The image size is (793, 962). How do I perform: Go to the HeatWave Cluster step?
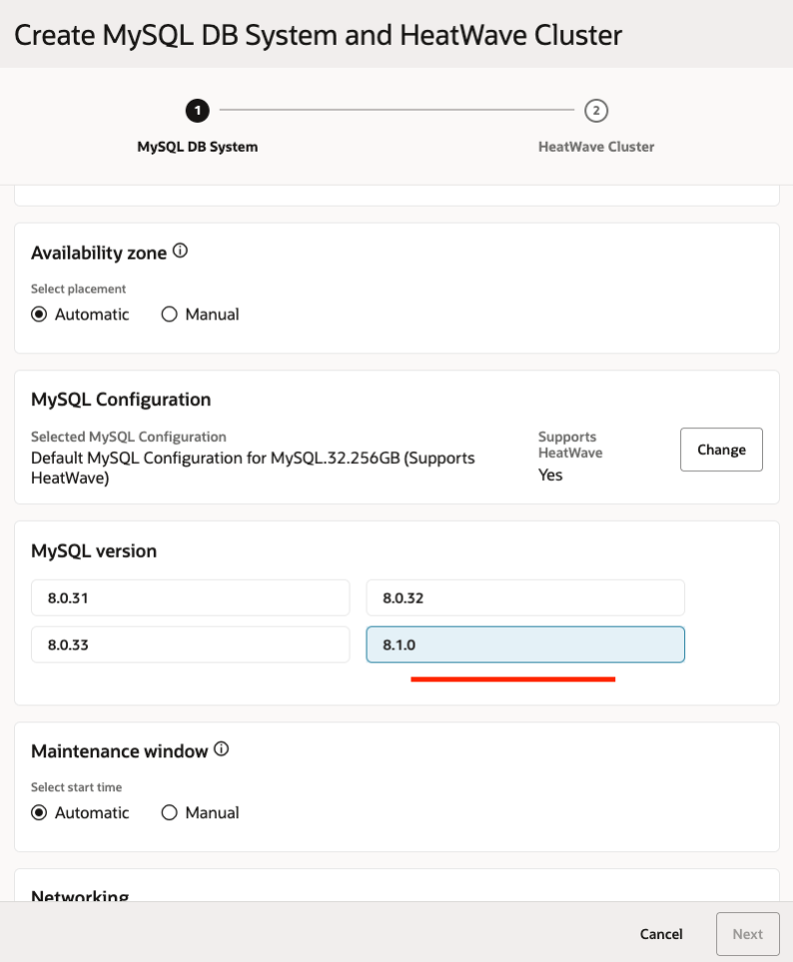pos(596,147)
